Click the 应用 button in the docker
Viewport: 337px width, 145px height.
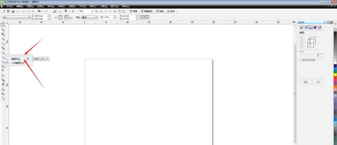[x=318, y=82]
